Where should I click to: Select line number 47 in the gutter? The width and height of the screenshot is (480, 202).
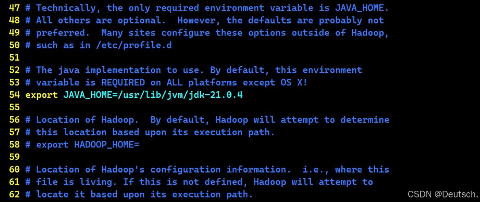click(x=14, y=7)
